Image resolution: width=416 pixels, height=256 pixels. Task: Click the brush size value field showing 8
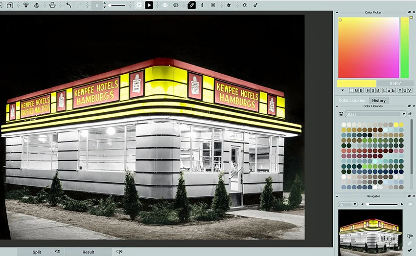point(97,5)
